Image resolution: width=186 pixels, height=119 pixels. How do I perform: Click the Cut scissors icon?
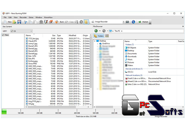point(25,22)
